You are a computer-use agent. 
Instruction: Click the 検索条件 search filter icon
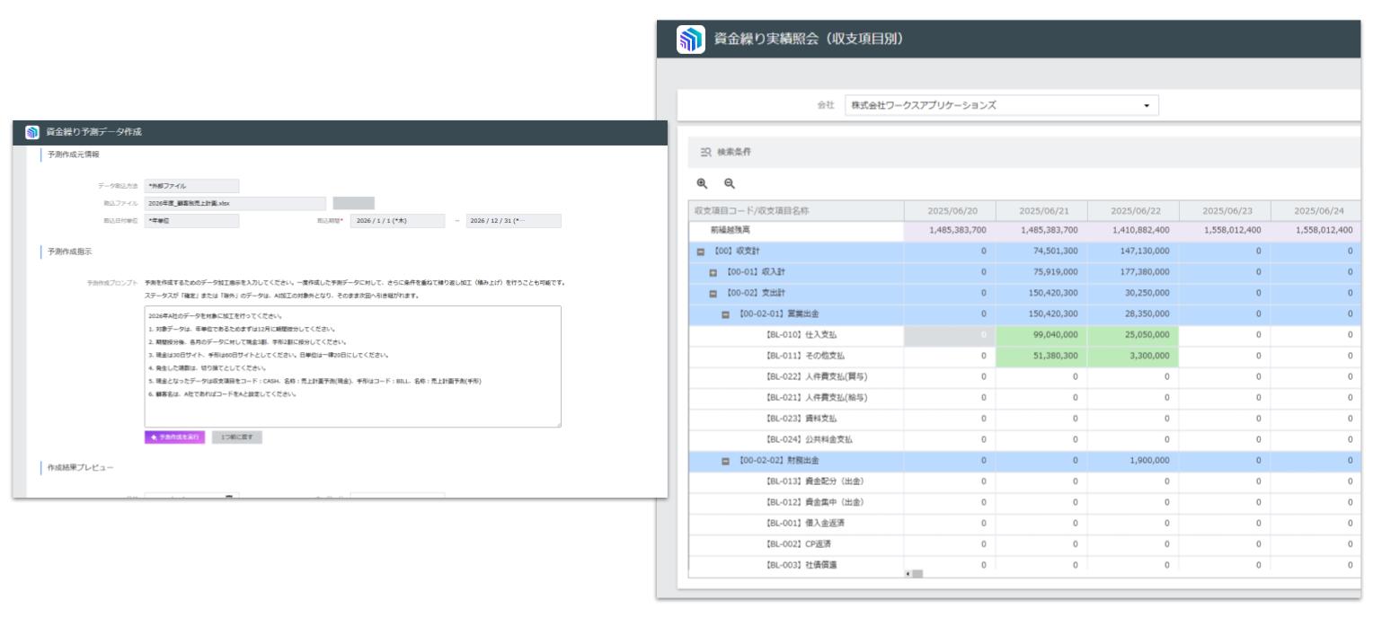705,152
